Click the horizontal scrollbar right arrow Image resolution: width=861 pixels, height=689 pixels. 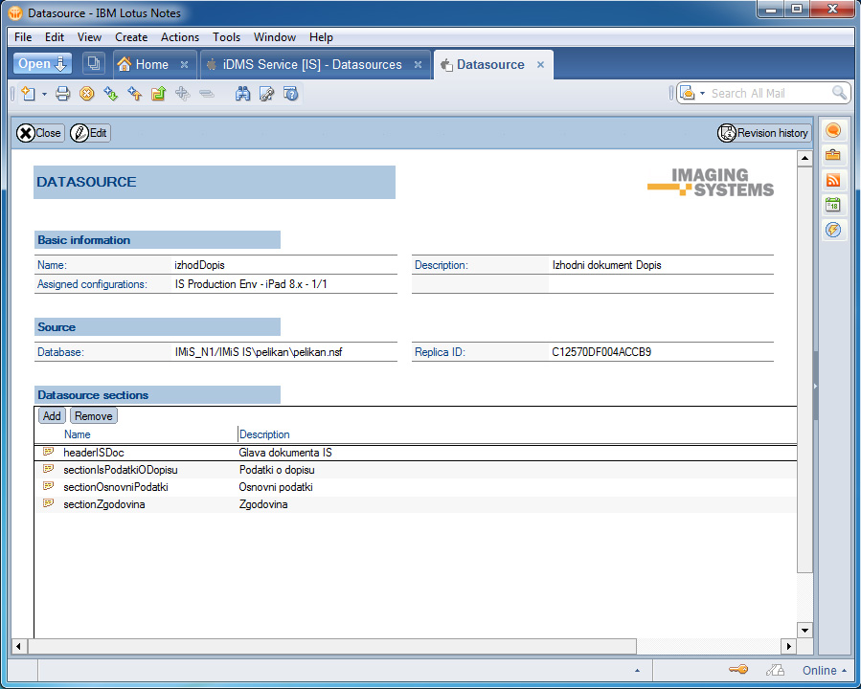(789, 646)
